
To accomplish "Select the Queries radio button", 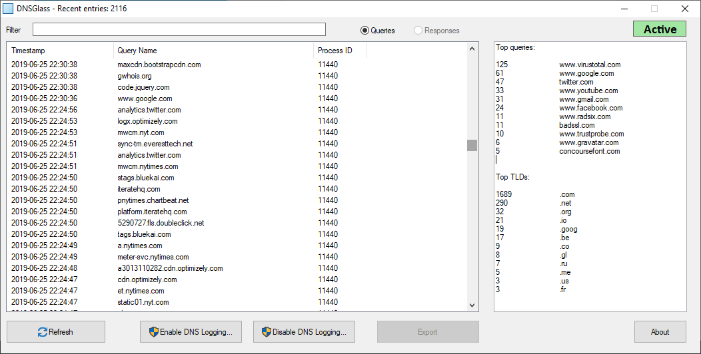I will tap(378, 31).
